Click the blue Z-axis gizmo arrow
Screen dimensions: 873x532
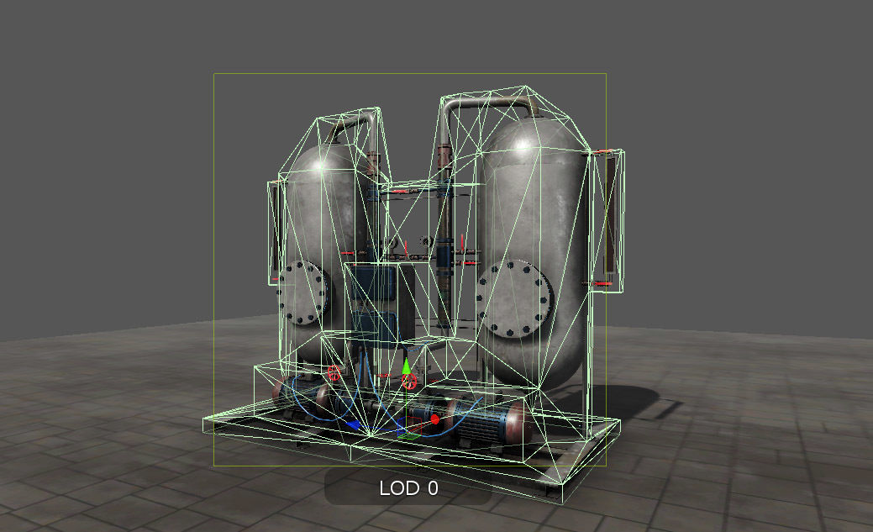354,425
